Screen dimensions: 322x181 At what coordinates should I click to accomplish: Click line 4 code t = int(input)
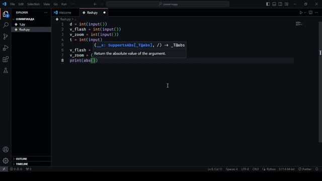(86, 40)
